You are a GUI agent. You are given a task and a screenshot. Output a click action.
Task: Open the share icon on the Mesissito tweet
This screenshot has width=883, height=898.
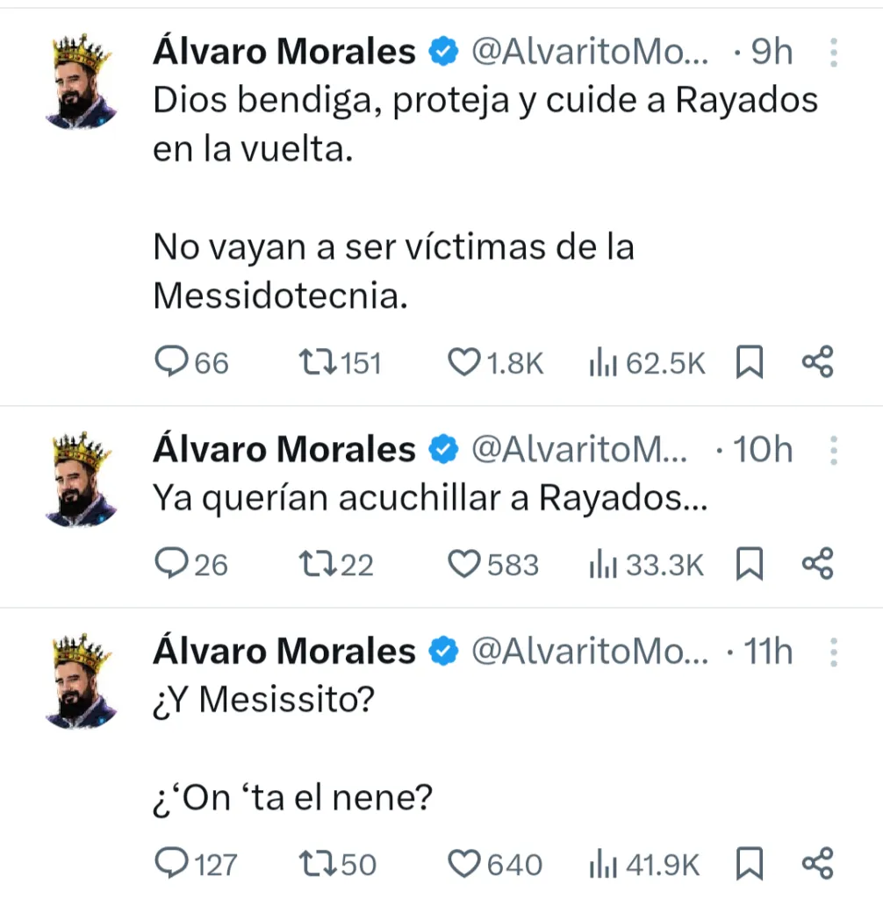point(818,863)
